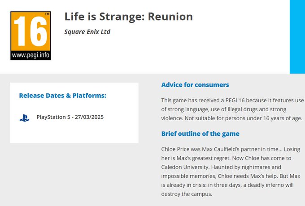Click the Brief outline of the game heading
This screenshot has height=206, width=305.
(200, 134)
